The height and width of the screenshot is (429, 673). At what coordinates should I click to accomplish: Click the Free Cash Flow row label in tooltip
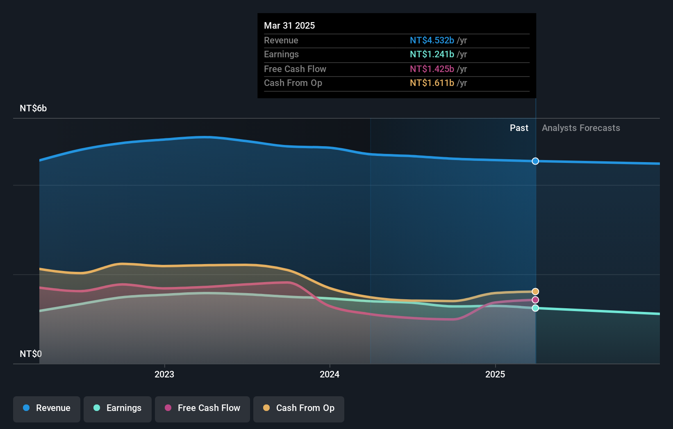pyautogui.click(x=295, y=69)
